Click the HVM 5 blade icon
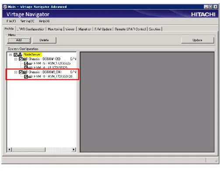Image resolution: width=220 pixels, height=171 pixels. tap(30, 63)
